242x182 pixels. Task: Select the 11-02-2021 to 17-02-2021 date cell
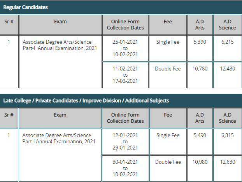[x=125, y=75]
